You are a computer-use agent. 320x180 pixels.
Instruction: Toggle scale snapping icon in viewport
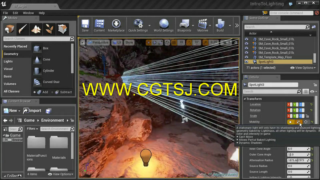(x=205, y=42)
